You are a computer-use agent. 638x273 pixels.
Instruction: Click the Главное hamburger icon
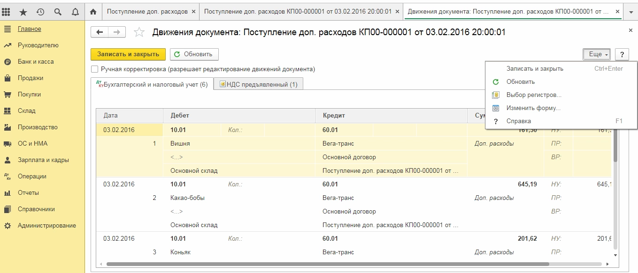click(8, 29)
